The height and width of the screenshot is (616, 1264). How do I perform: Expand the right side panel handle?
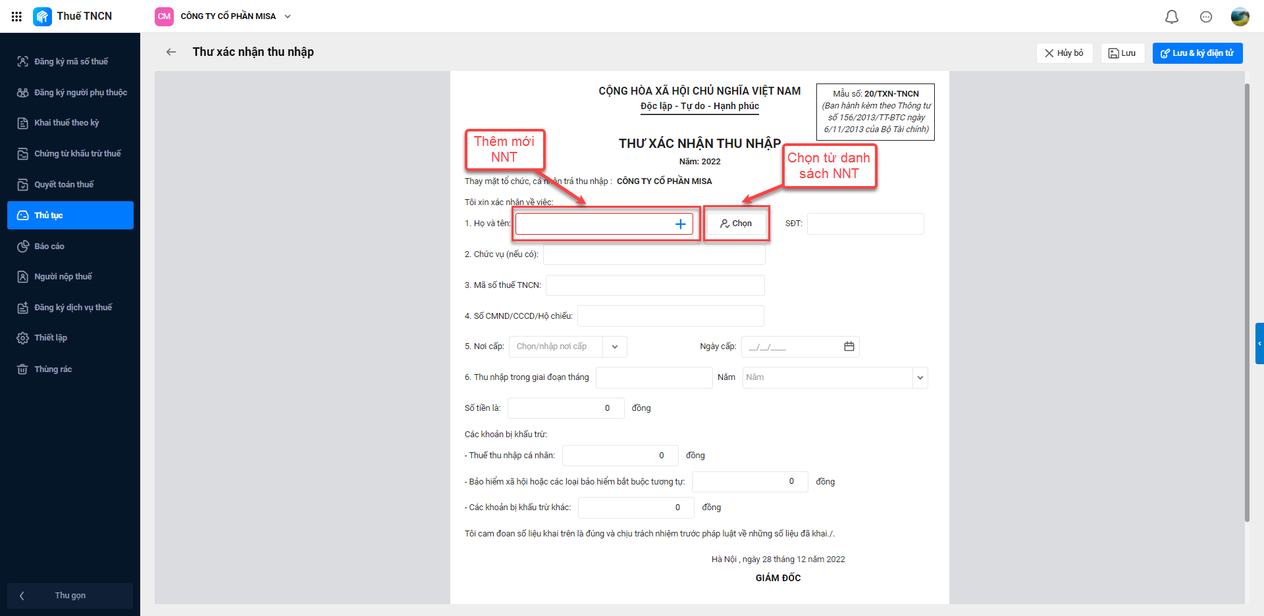(x=1259, y=343)
